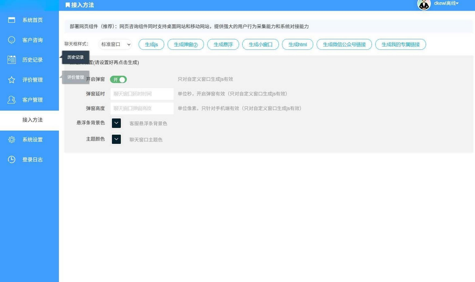Click the 评价管理 star icon
This screenshot has width=475, height=282.
tap(11, 80)
